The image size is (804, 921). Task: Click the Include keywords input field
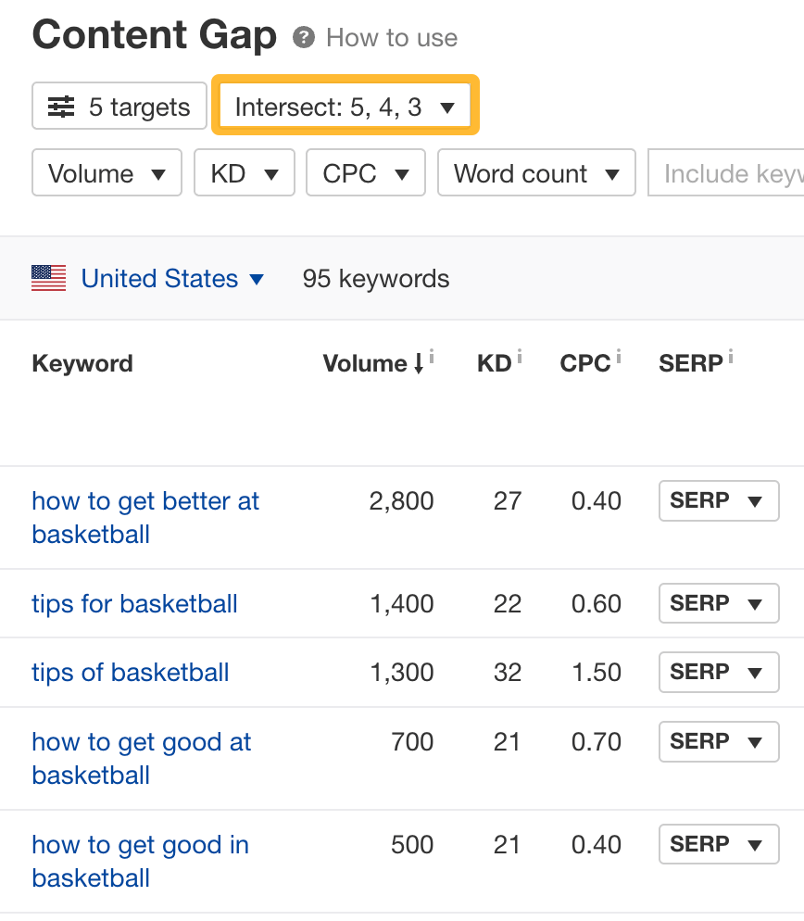[x=741, y=172]
